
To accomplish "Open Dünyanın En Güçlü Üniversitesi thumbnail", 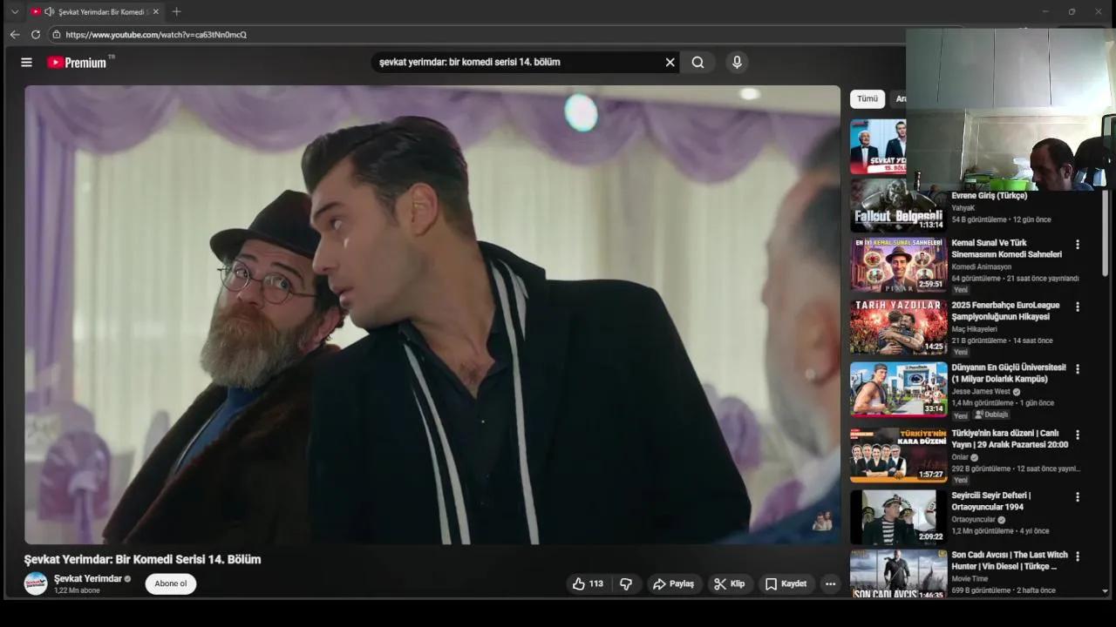I will tap(898, 389).
